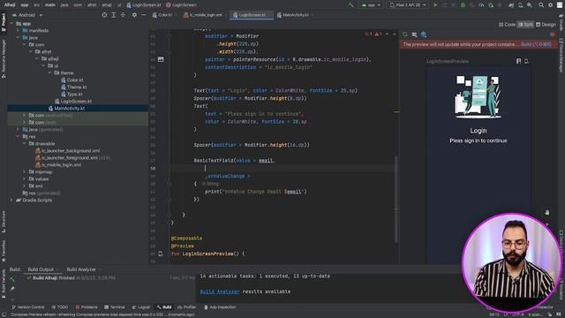Hide the project panel with minus icon
565x318 pixels.
[x=143, y=15]
